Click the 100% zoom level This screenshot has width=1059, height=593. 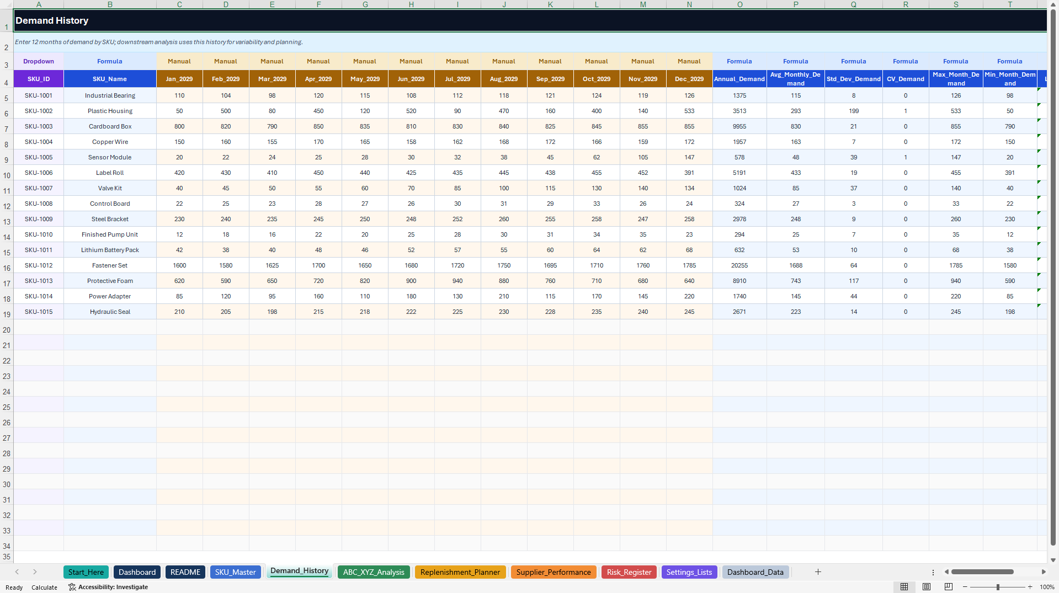1047,587
